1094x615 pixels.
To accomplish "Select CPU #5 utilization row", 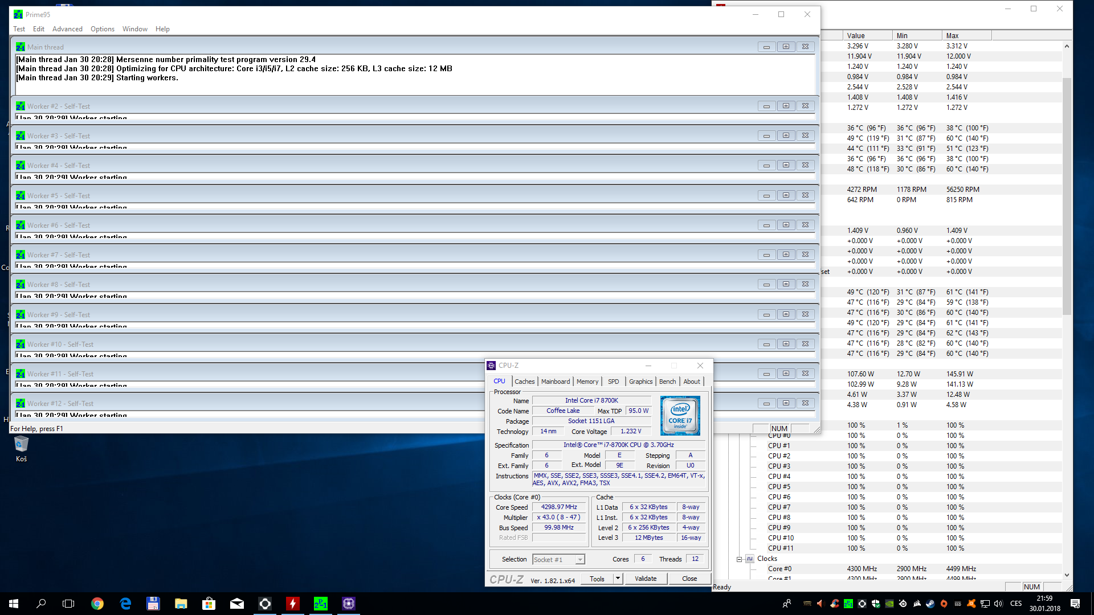I will 779,487.
